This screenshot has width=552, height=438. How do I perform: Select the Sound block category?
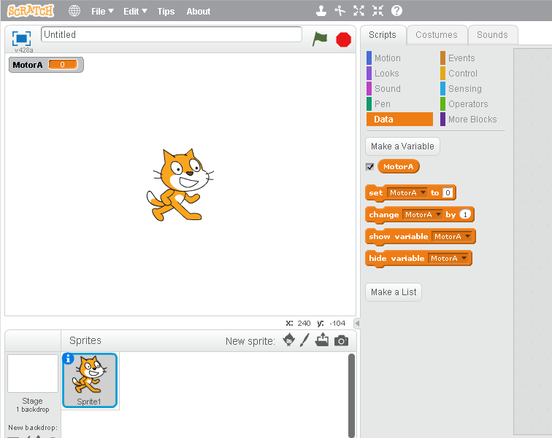387,88
